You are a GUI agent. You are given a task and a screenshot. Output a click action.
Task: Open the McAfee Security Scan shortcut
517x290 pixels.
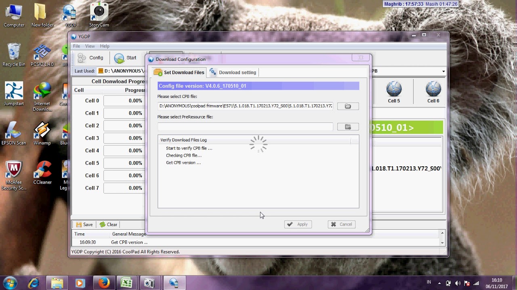click(14, 176)
